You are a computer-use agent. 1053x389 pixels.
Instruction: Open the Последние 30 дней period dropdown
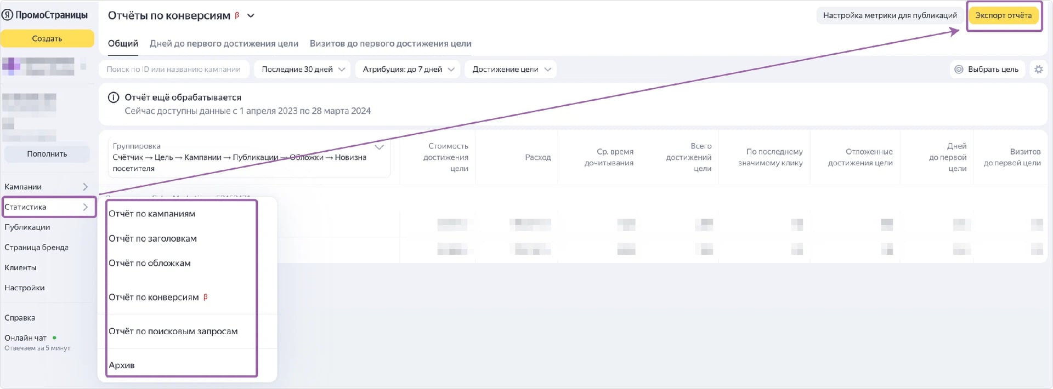[x=302, y=70]
